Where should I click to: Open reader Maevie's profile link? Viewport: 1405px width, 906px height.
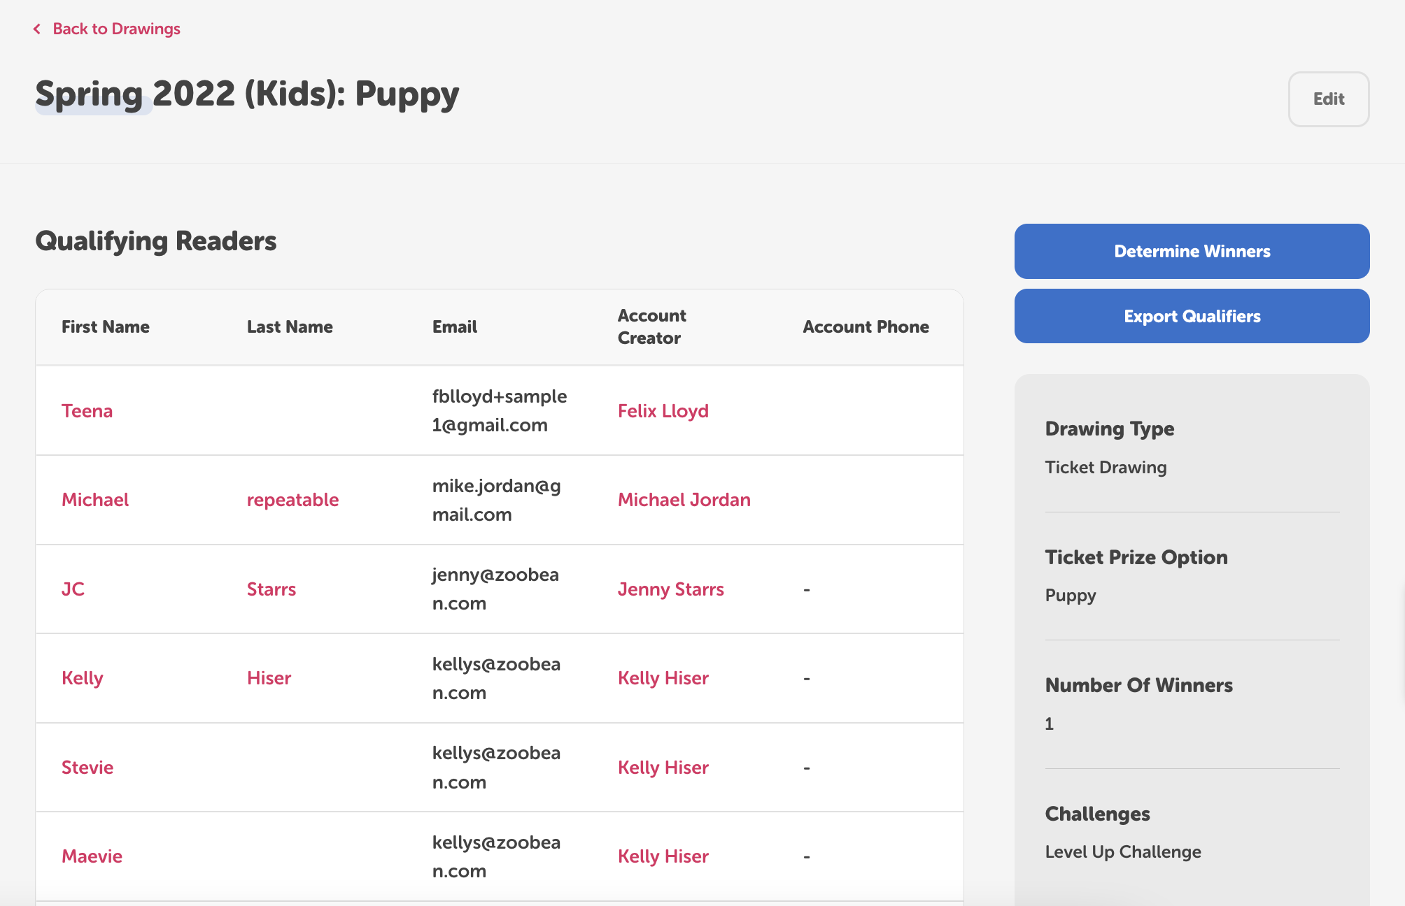(x=92, y=856)
